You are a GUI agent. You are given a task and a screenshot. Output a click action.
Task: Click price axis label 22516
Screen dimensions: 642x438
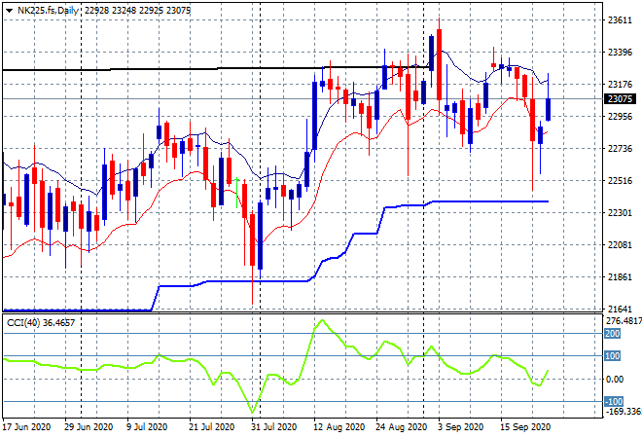click(620, 181)
